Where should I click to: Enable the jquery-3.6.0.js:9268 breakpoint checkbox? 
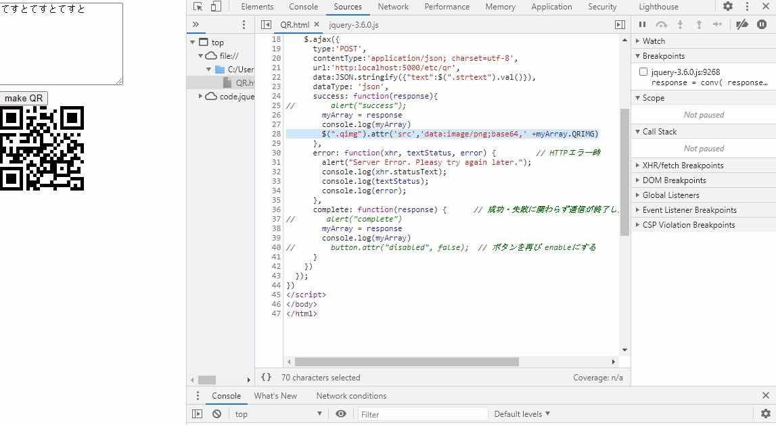click(x=643, y=72)
